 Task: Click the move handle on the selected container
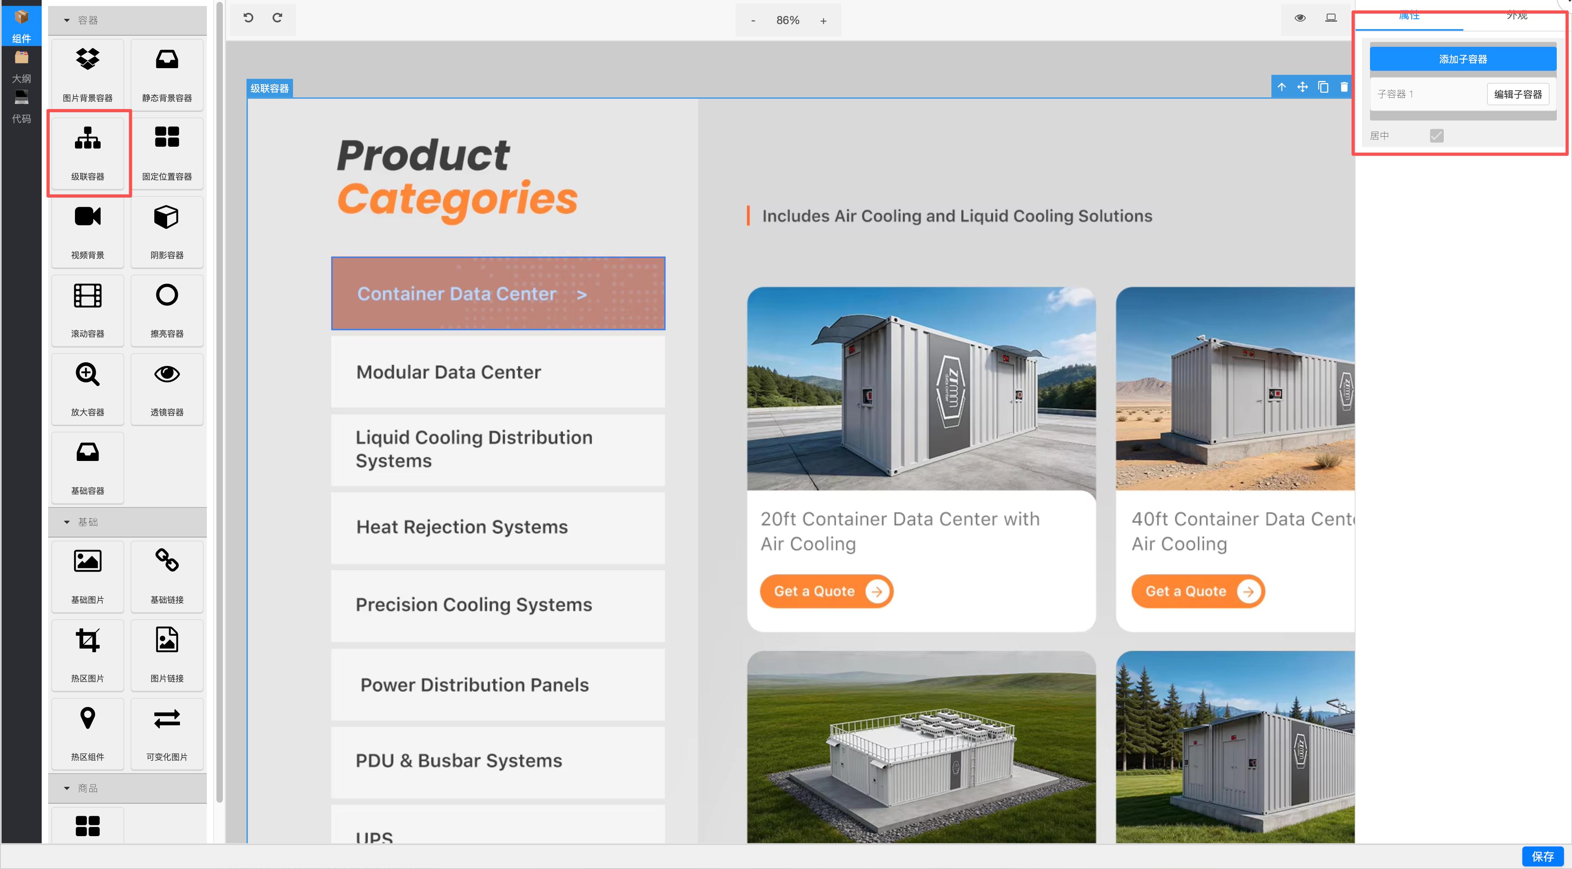[1302, 87]
